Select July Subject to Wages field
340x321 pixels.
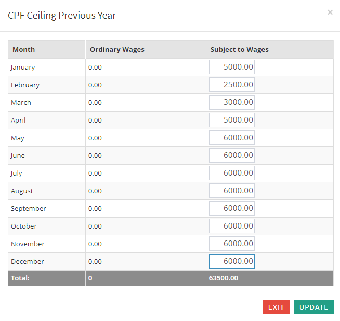(x=232, y=173)
